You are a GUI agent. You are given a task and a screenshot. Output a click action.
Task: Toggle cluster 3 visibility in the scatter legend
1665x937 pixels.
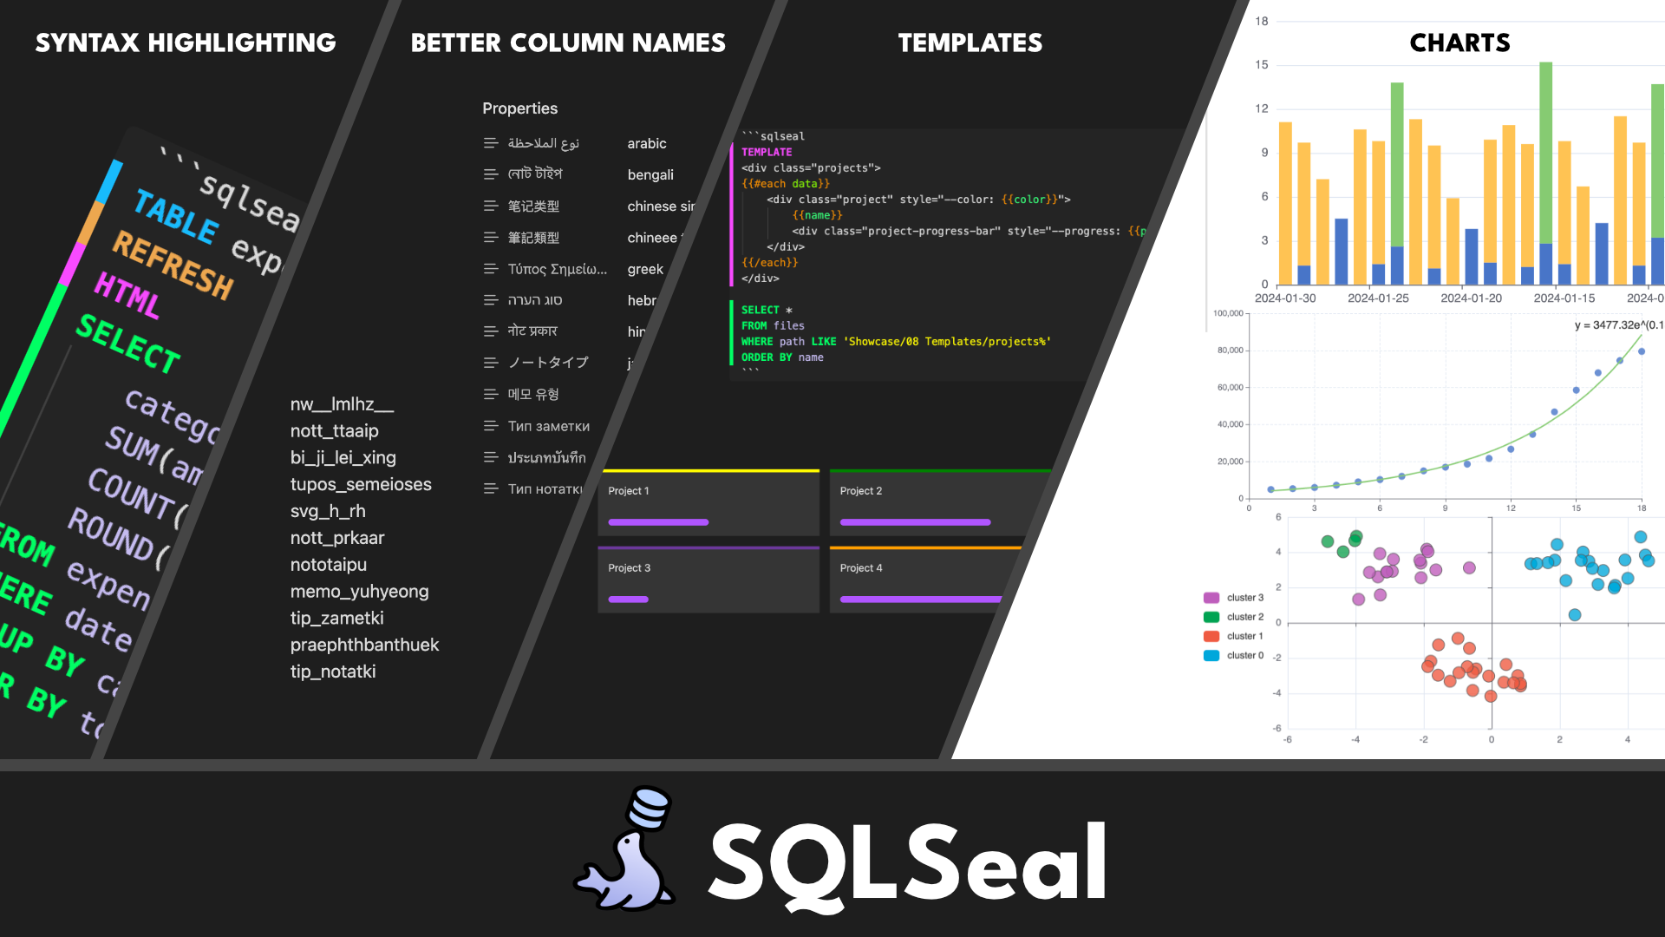pos(1232,597)
